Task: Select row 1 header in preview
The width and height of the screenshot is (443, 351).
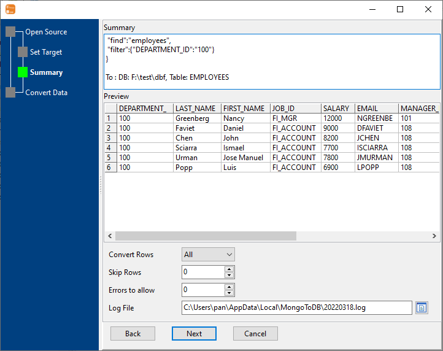Action: click(110, 118)
